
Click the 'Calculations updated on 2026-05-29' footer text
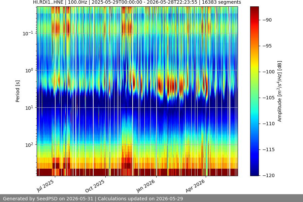[x=140, y=199]
